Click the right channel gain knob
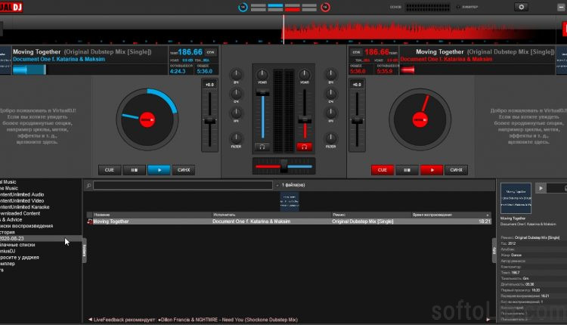 [x=304, y=75]
